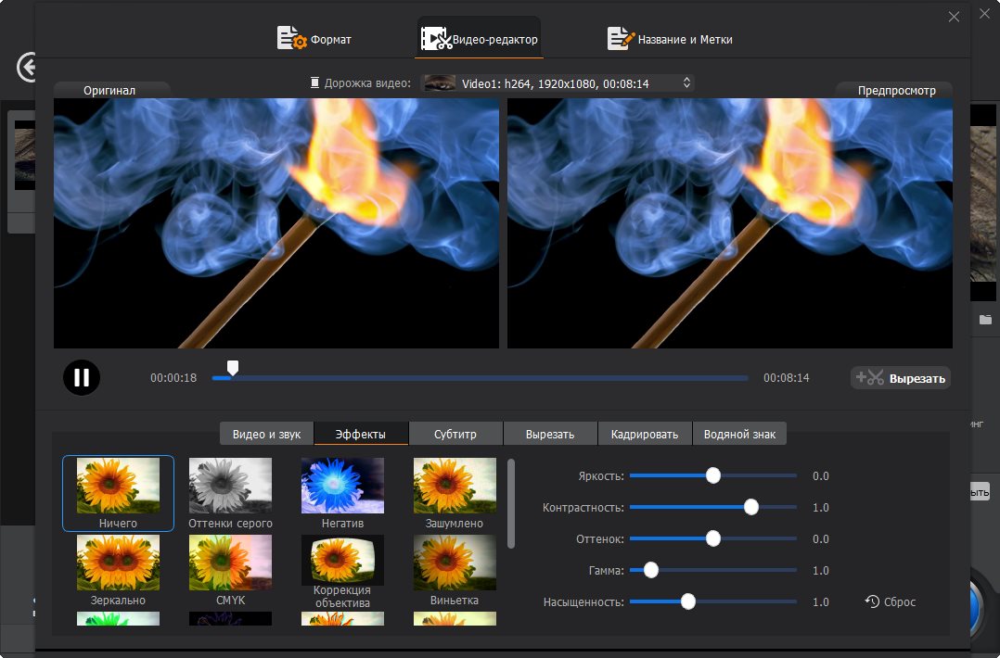This screenshot has height=658, width=1000.
Task: Select the Зеркально effect
Action: tap(118, 563)
